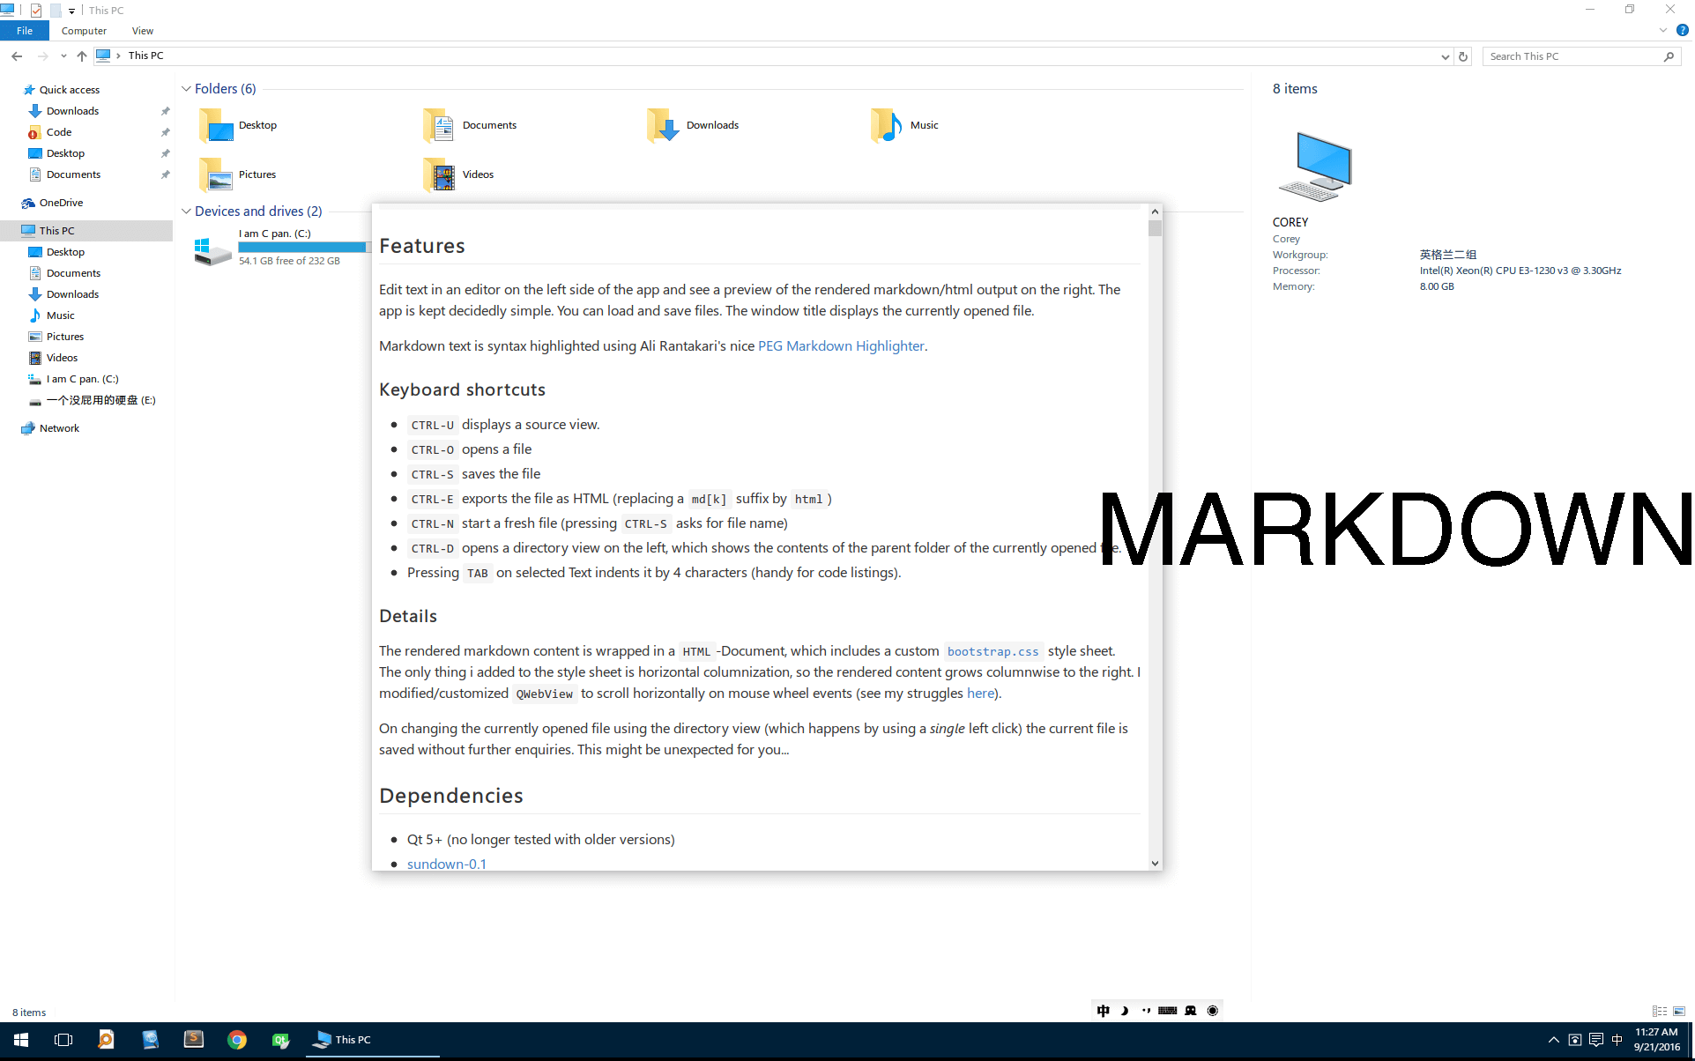Click the soft keyboard icon in IME bar
The height and width of the screenshot is (1061, 1695).
pos(1168,1011)
